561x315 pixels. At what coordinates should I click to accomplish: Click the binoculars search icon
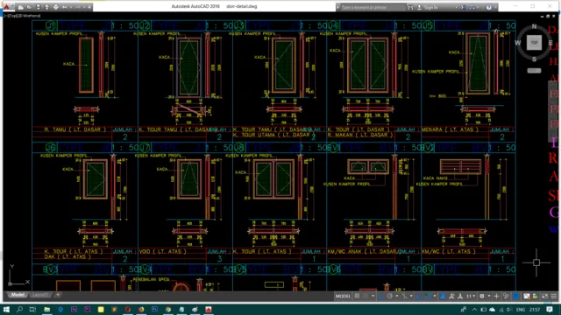[410, 7]
